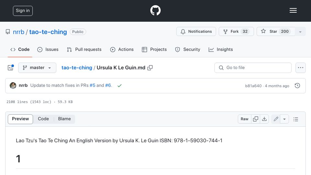
Task: Select the Blame view toggle
Action: tap(64, 119)
